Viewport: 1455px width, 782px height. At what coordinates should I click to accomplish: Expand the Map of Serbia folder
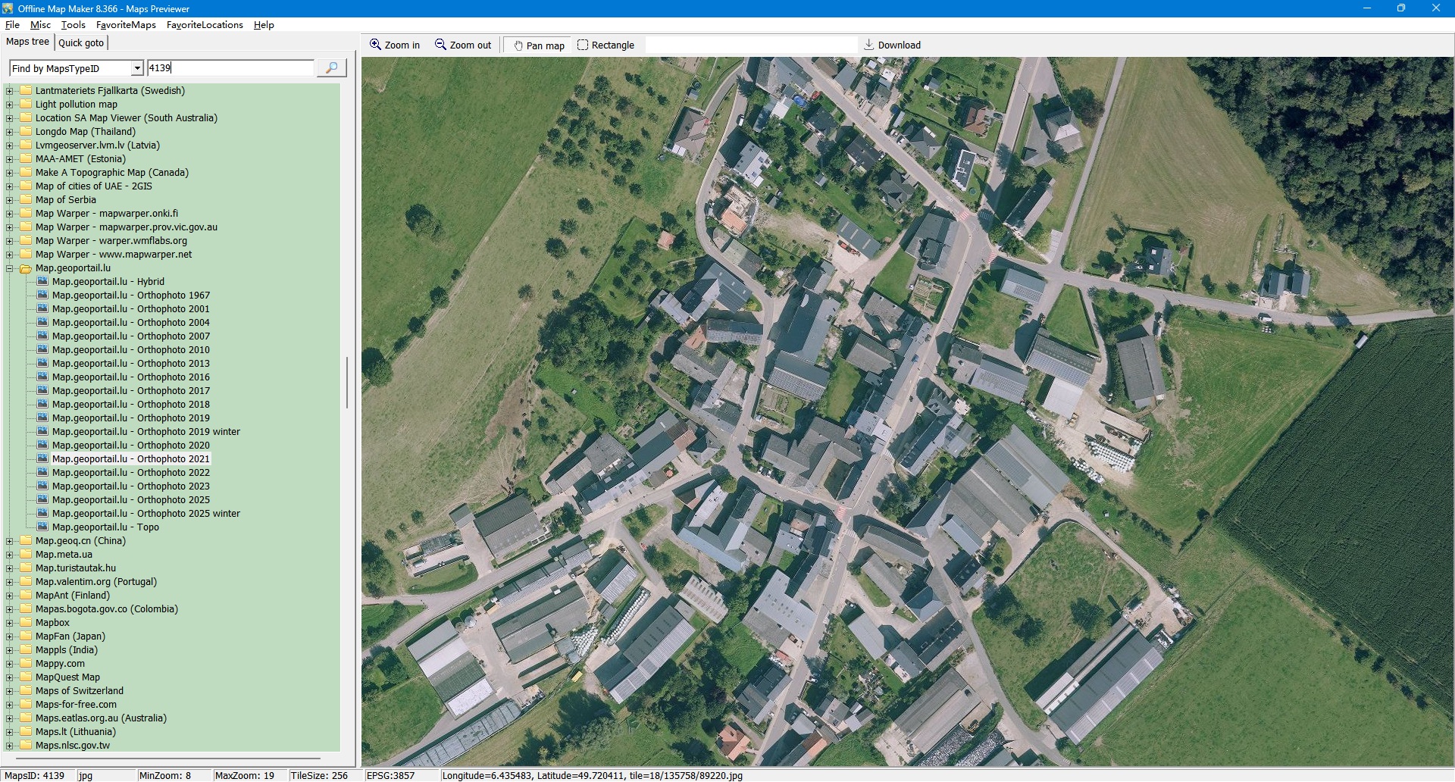tap(10, 200)
